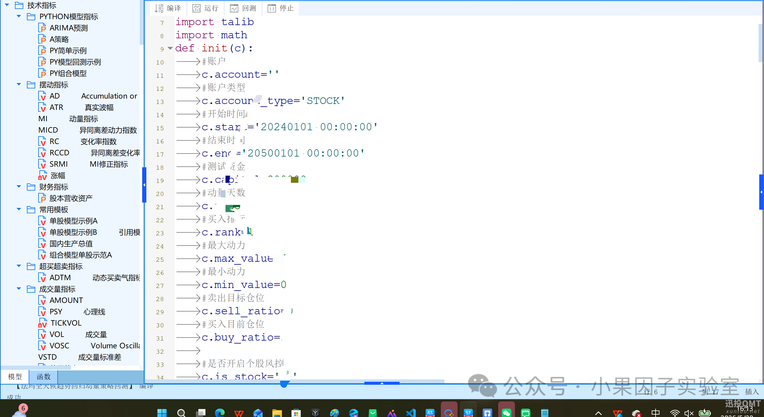Select the RCCD indicator row

[89, 153]
